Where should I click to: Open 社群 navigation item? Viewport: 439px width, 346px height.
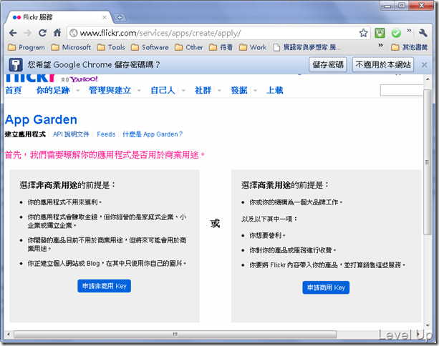coord(203,90)
